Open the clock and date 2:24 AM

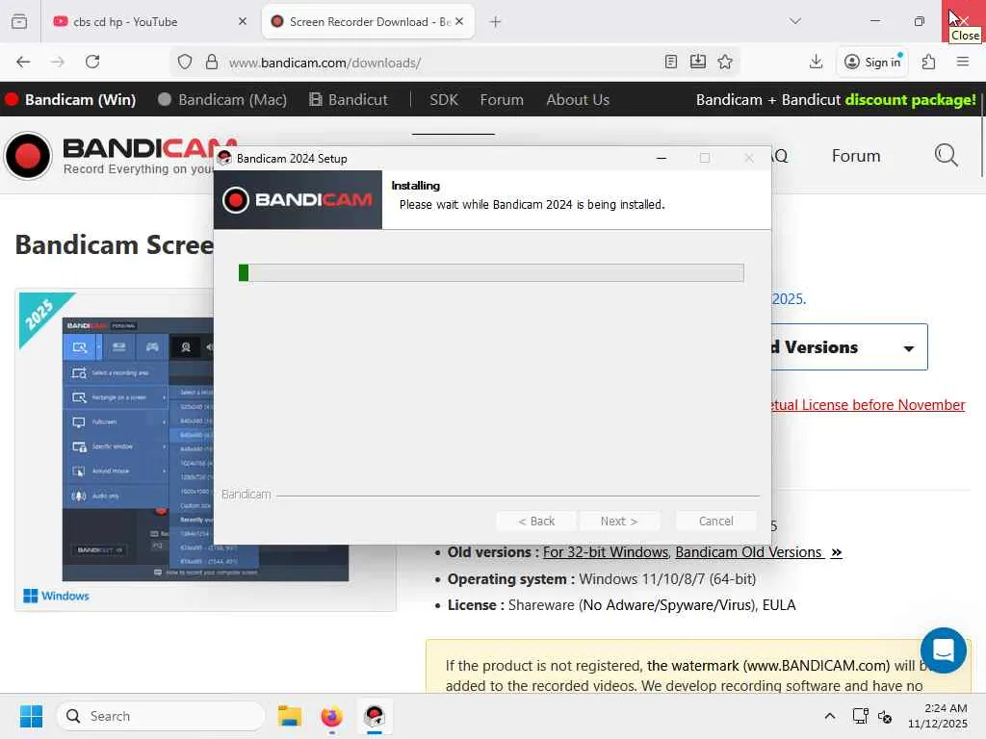point(937,716)
